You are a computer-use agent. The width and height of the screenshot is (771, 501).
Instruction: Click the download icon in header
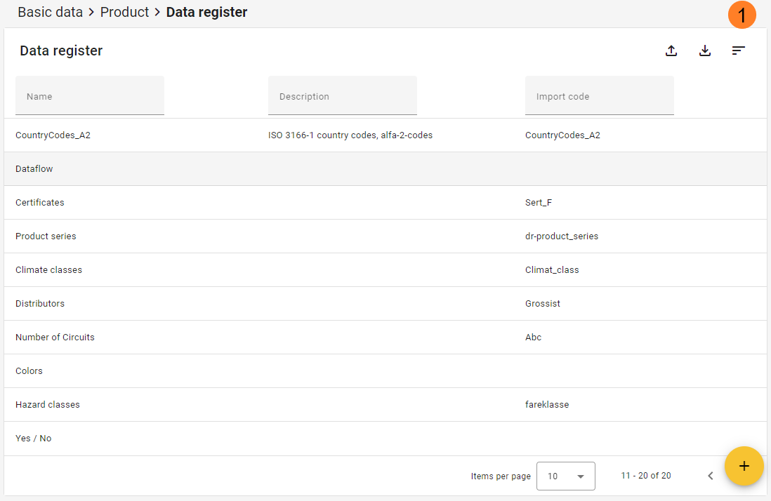click(705, 51)
